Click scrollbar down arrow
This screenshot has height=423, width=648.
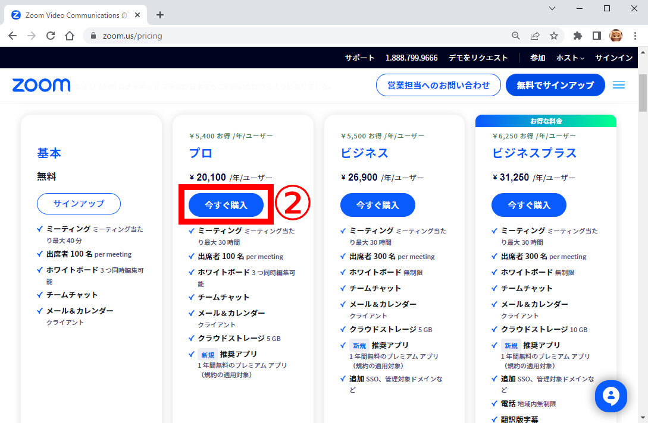pyautogui.click(x=643, y=418)
